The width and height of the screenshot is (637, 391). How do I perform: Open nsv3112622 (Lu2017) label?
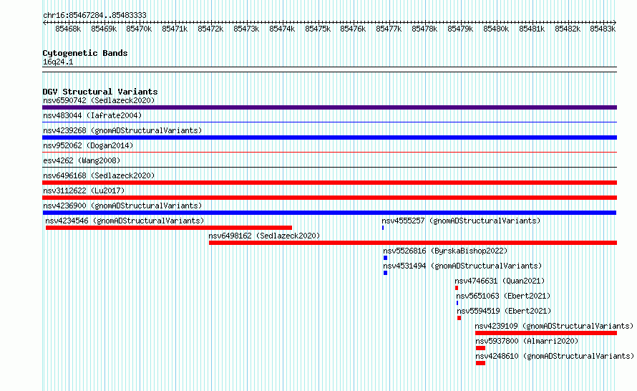84,190
